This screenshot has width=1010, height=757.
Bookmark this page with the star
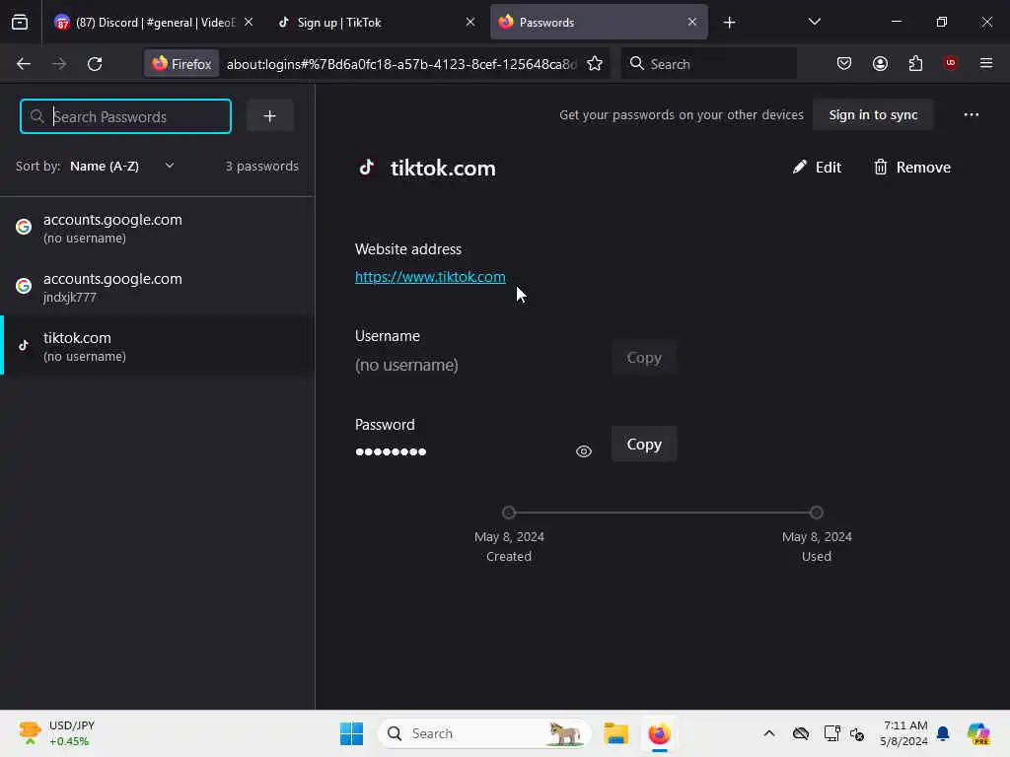pos(595,64)
